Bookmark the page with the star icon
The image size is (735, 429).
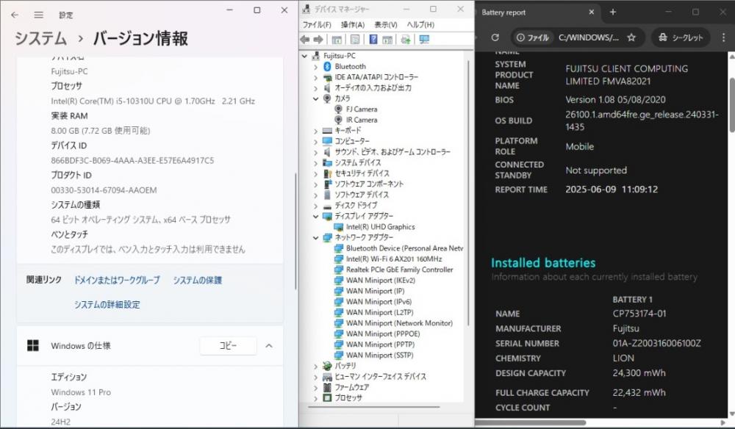click(631, 37)
